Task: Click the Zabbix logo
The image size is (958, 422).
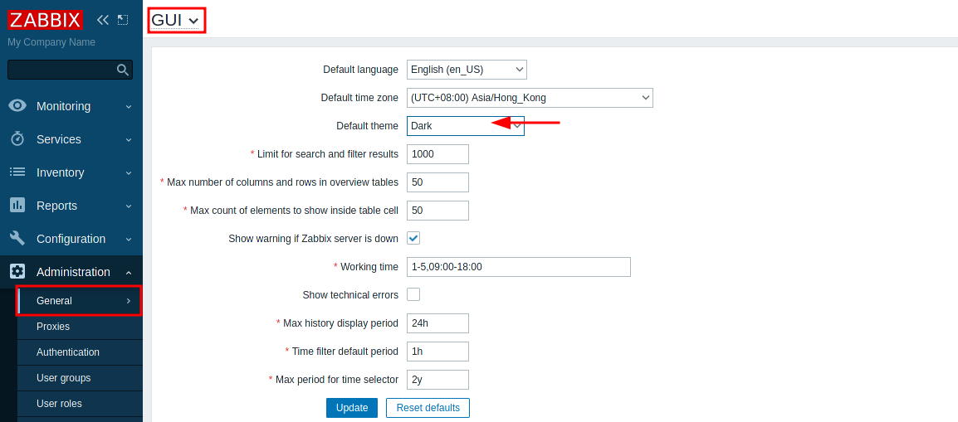Action: pyautogui.click(x=45, y=20)
